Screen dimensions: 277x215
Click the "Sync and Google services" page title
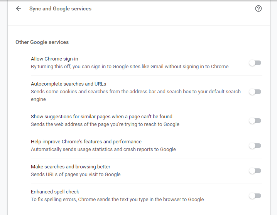[60, 8]
